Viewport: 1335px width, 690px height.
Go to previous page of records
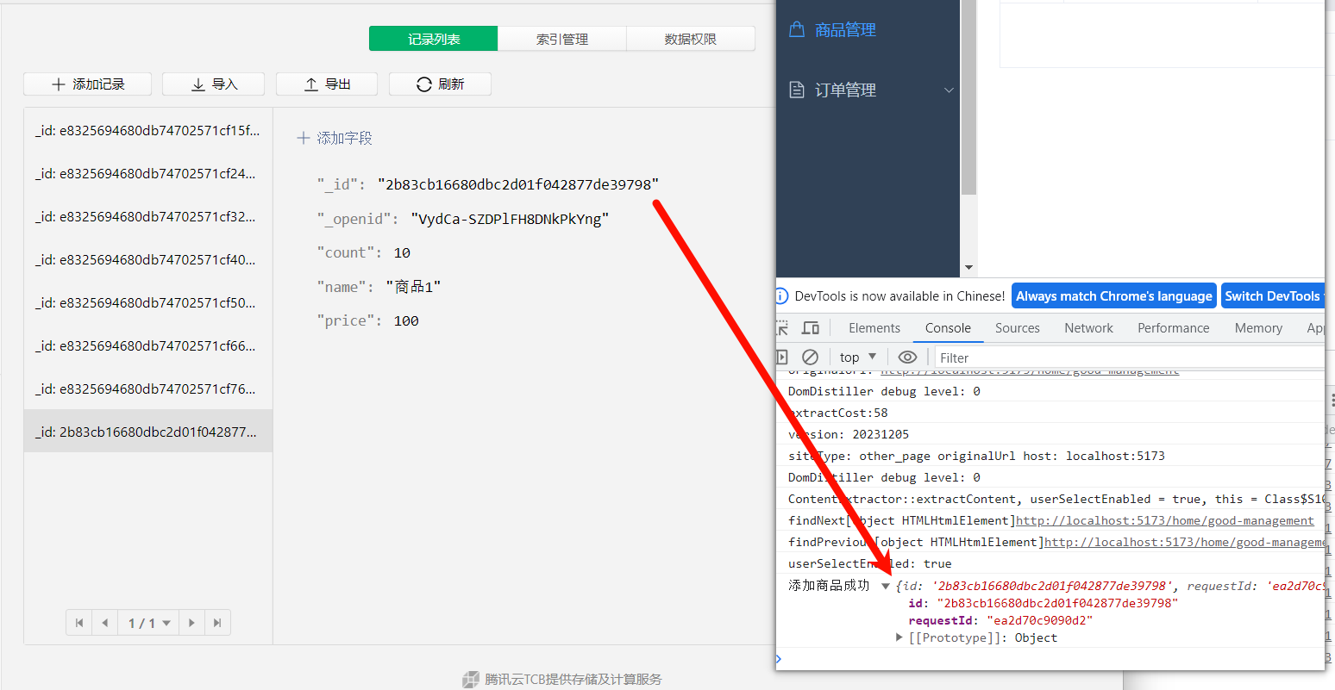click(x=105, y=623)
